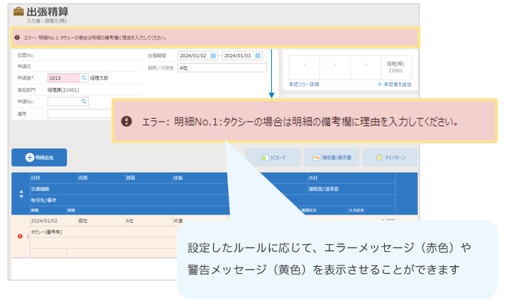Click the 申請No. input field
The image size is (507, 303).
pos(63,101)
